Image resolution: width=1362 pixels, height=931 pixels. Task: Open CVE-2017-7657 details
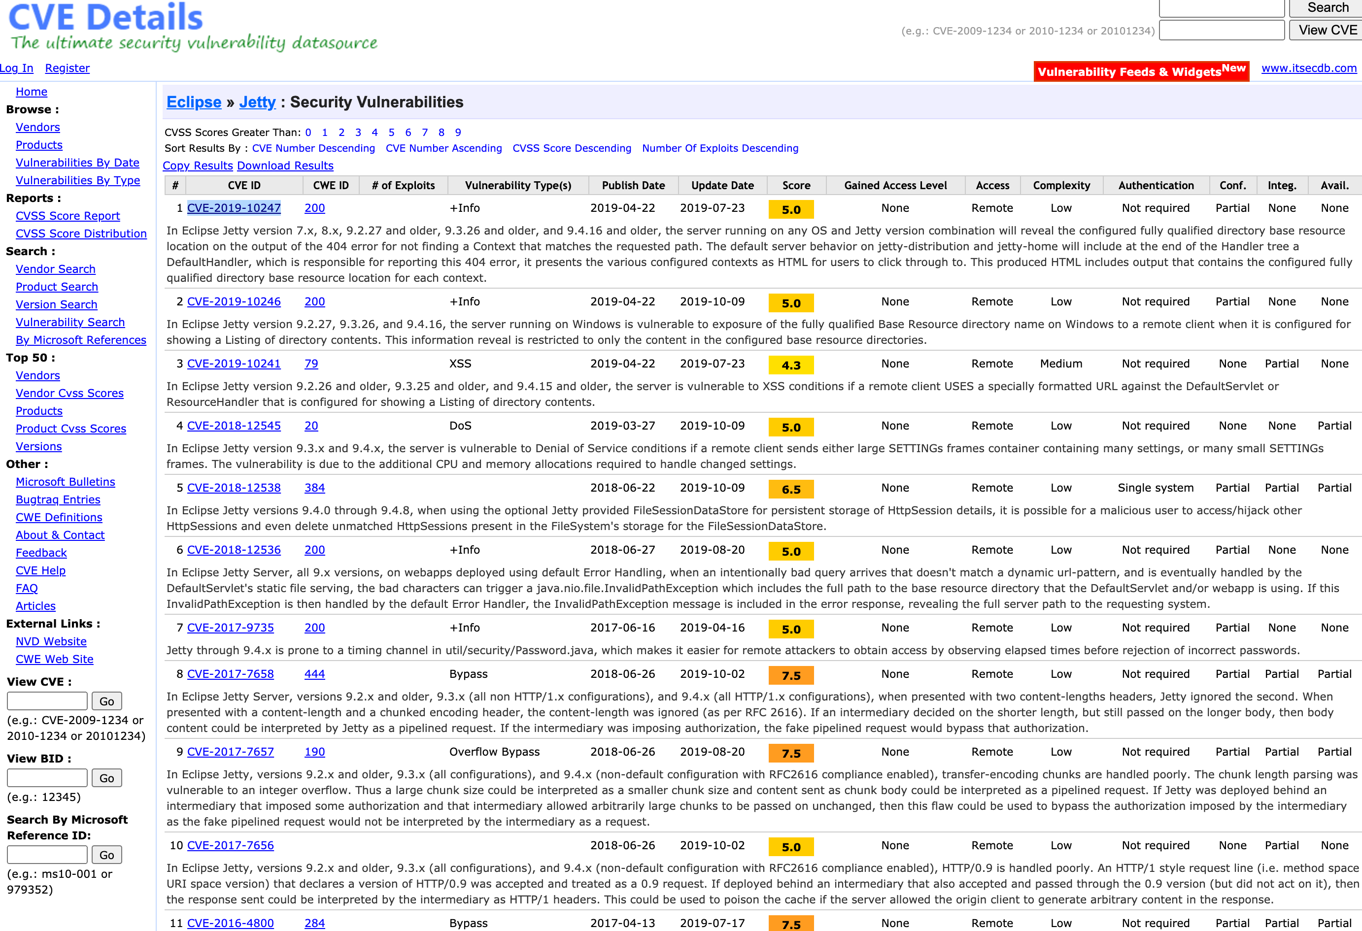230,752
